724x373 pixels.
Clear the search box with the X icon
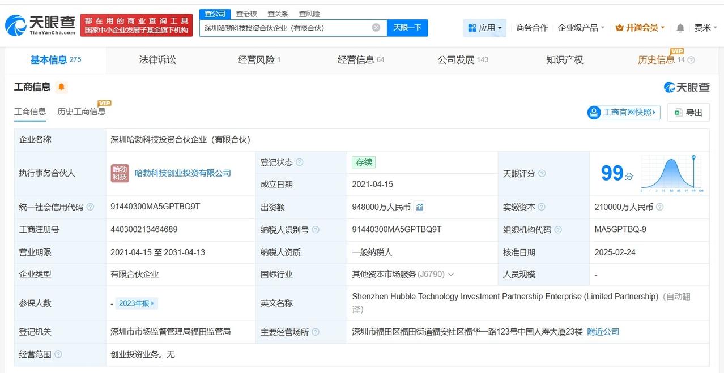pyautogui.click(x=376, y=27)
